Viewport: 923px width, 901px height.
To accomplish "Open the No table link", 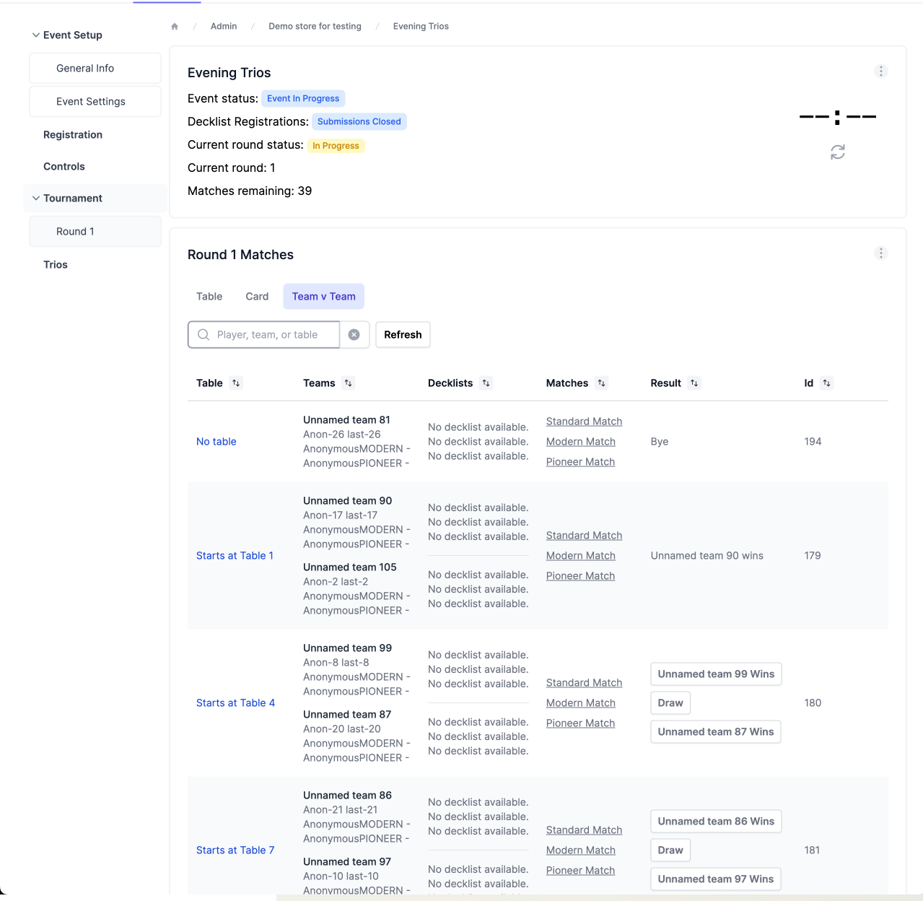I will 216,442.
